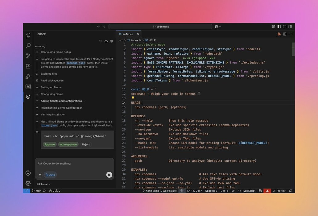Open the Auto mode selector

(x=50, y=175)
